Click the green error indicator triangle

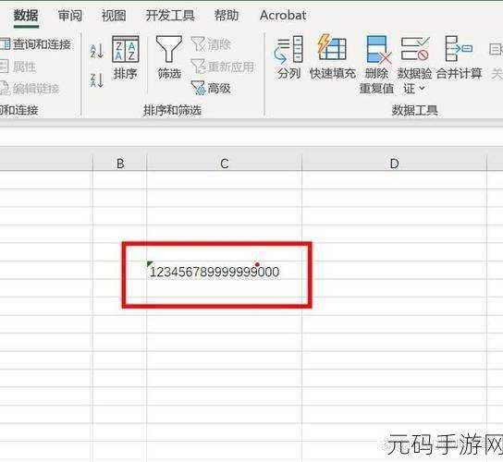click(x=150, y=264)
